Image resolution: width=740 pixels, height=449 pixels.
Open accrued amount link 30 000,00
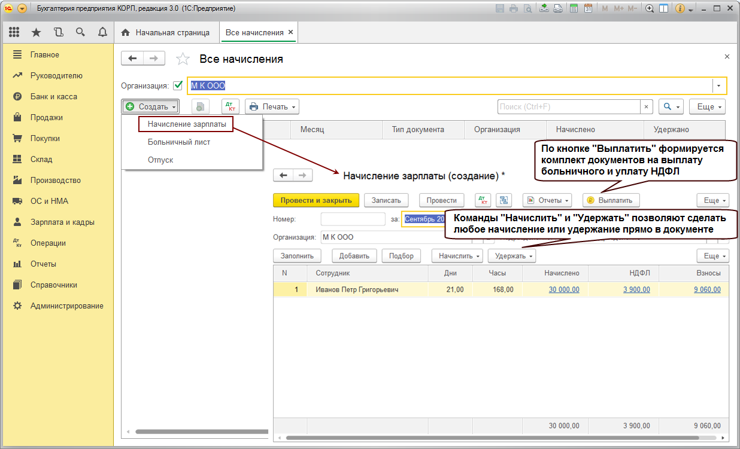(x=564, y=289)
